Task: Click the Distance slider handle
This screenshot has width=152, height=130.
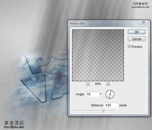Action: point(103,111)
